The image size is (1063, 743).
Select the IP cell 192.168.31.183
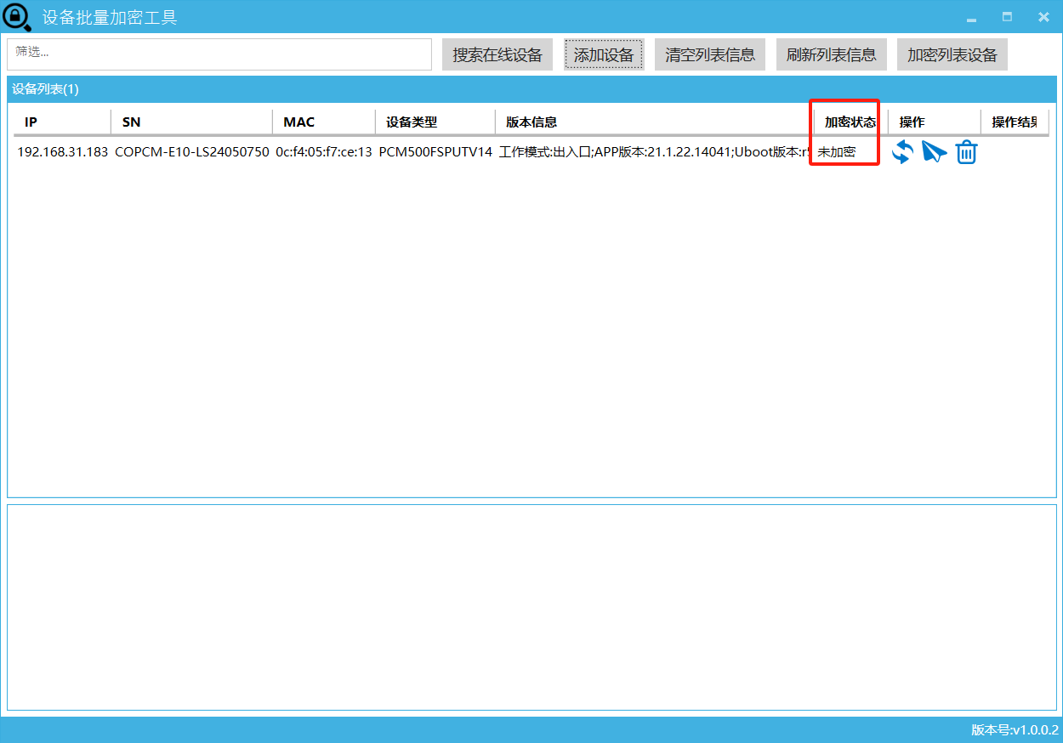pyautogui.click(x=63, y=153)
